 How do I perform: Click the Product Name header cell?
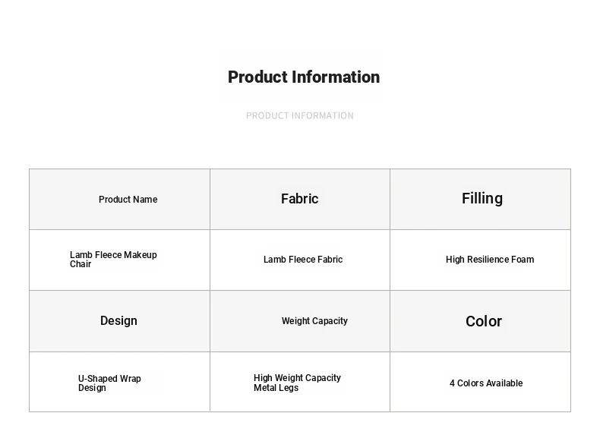coord(119,200)
